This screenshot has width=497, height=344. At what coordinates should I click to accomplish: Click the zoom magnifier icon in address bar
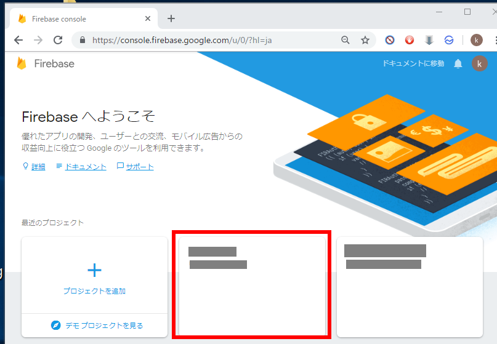[x=345, y=40]
